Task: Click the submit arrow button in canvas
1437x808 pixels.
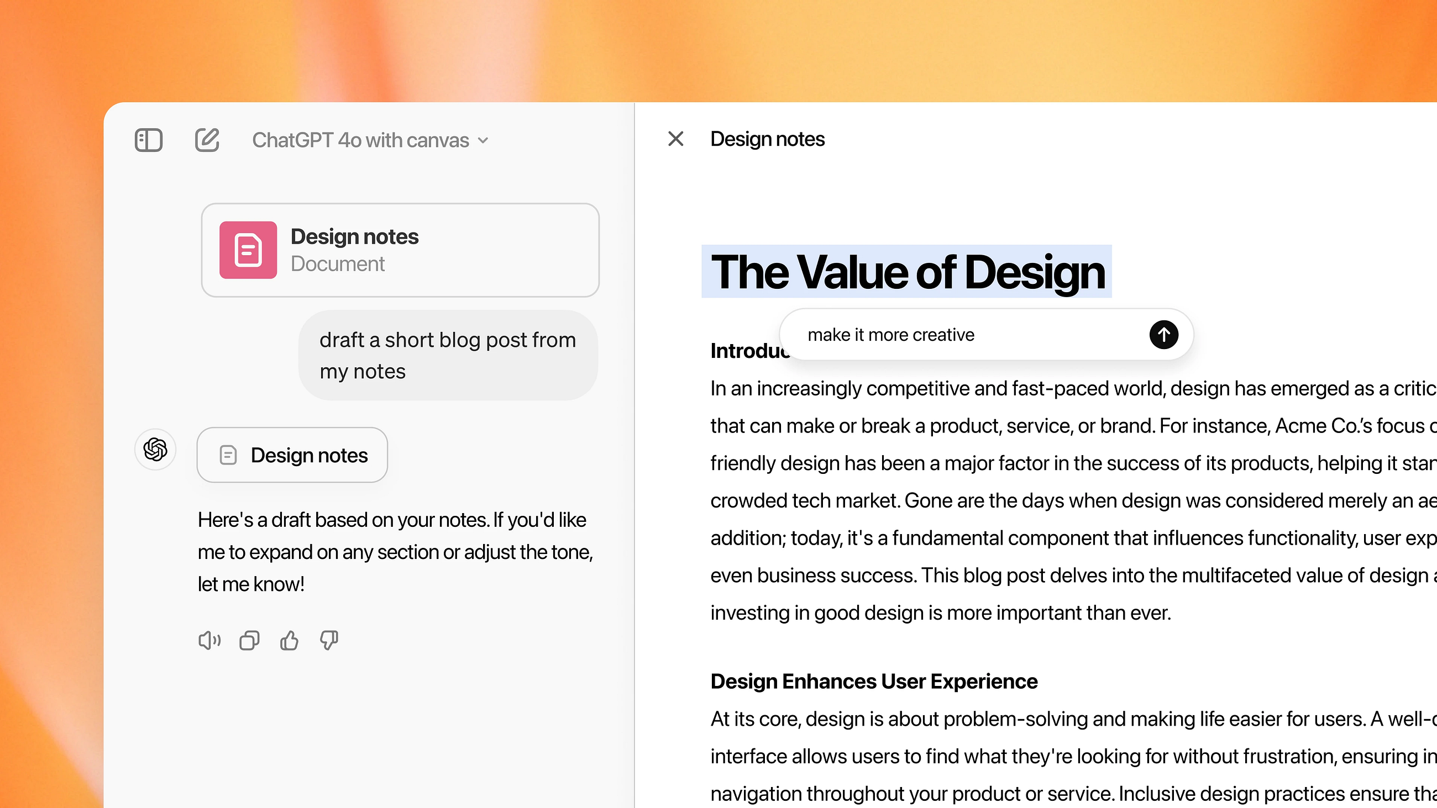Action: [x=1165, y=335]
